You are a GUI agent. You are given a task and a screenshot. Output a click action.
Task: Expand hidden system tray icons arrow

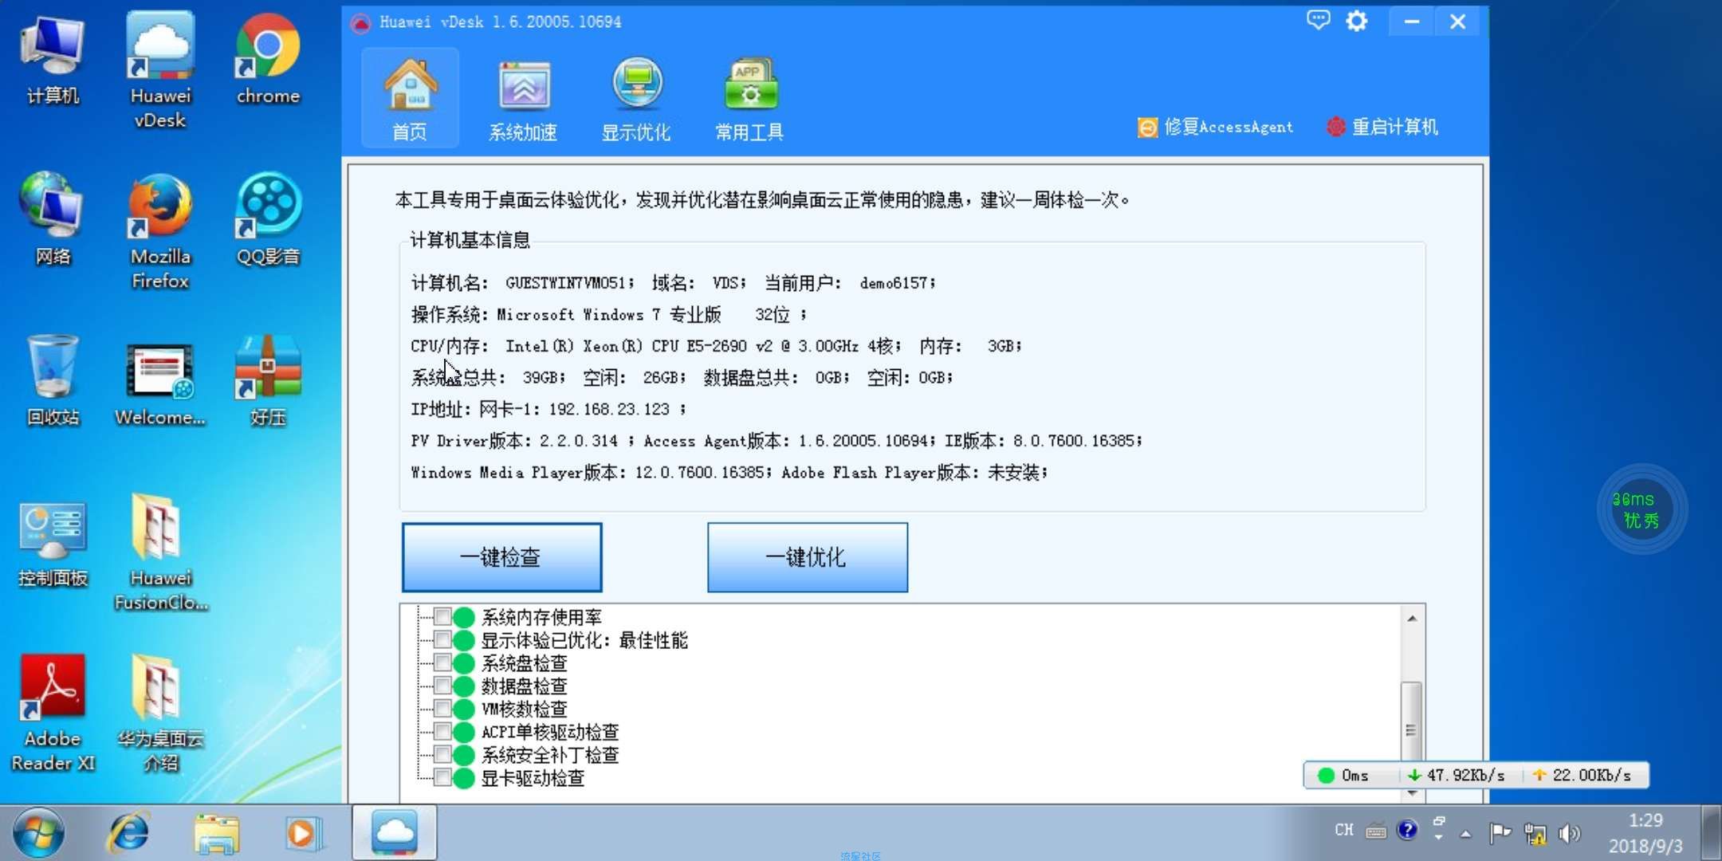(1465, 834)
